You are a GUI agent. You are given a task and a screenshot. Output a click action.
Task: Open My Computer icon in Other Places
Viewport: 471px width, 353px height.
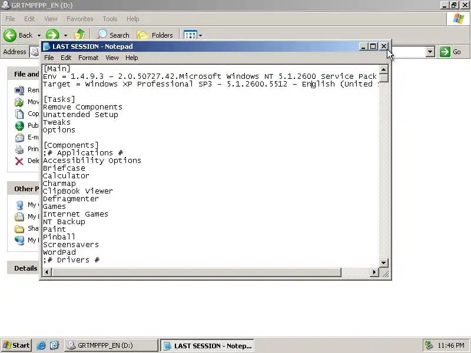pyautogui.click(x=19, y=205)
